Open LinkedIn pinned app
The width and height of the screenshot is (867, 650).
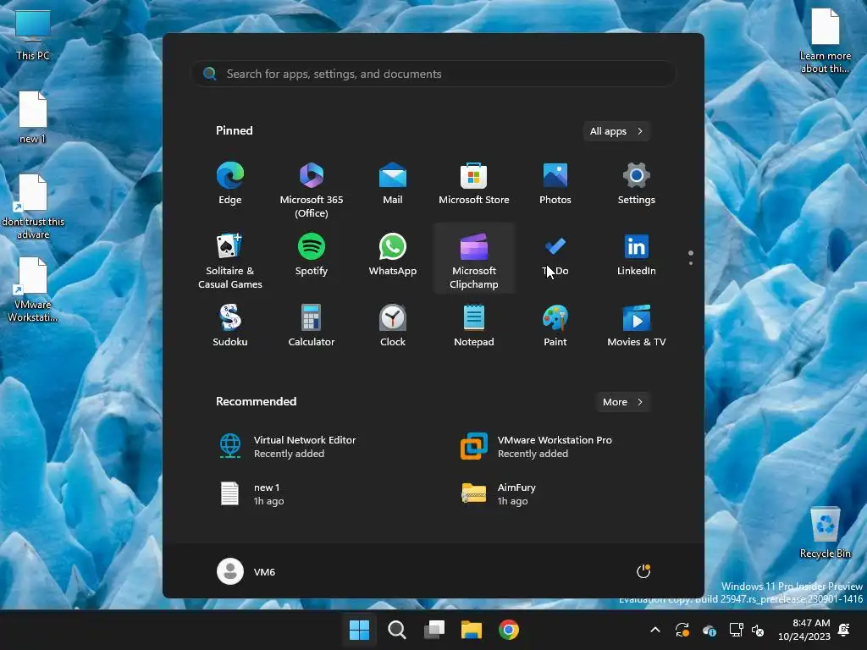tap(637, 255)
